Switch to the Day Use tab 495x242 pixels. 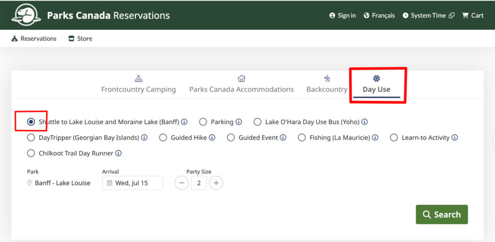coord(376,85)
